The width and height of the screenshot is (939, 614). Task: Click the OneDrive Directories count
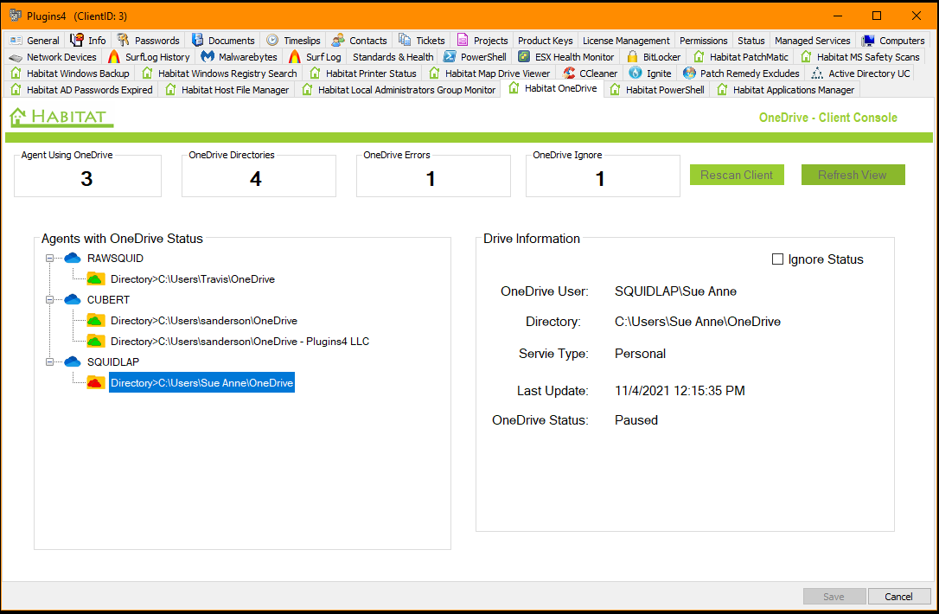(x=256, y=178)
